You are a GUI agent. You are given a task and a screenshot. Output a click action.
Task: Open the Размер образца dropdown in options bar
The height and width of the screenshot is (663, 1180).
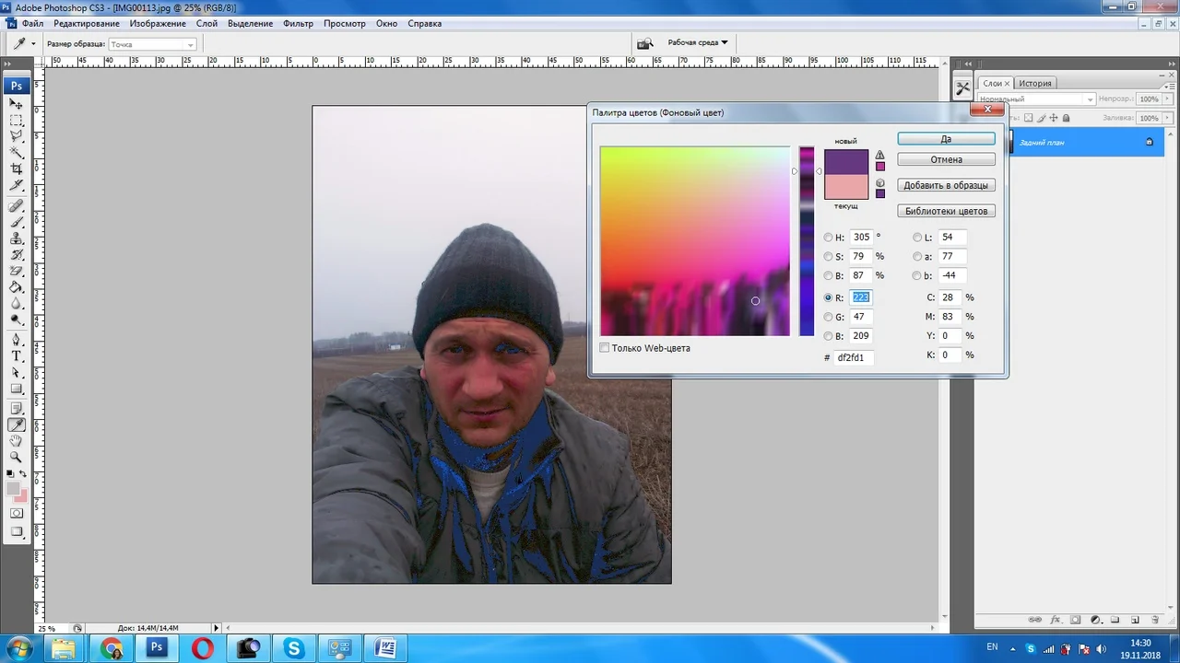tap(190, 44)
